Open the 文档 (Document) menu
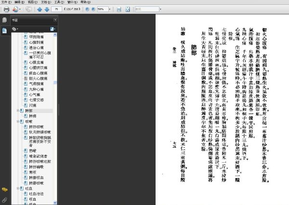Viewport: 289px width, 205px height. pyautogui.click(x=46, y=2)
